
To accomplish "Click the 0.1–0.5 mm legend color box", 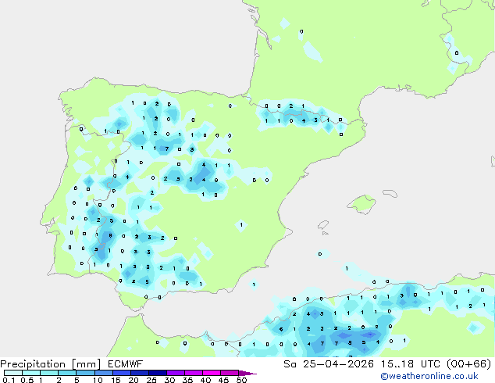I will coord(13,373).
